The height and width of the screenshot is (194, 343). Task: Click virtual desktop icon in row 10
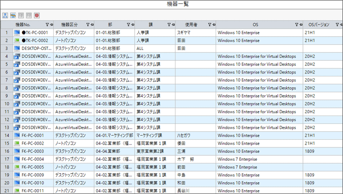[x=17, y=104]
